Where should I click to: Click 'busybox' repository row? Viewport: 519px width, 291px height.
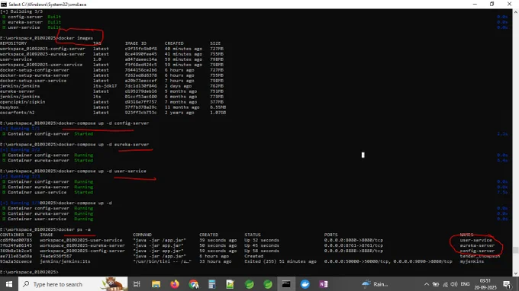(9, 107)
